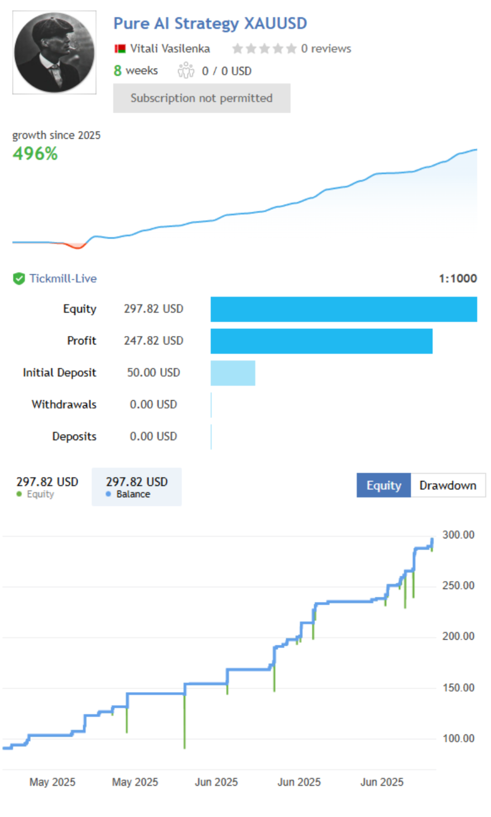Click the Belarus flag icon beside author name
The width and height of the screenshot is (491, 817).
point(120,49)
